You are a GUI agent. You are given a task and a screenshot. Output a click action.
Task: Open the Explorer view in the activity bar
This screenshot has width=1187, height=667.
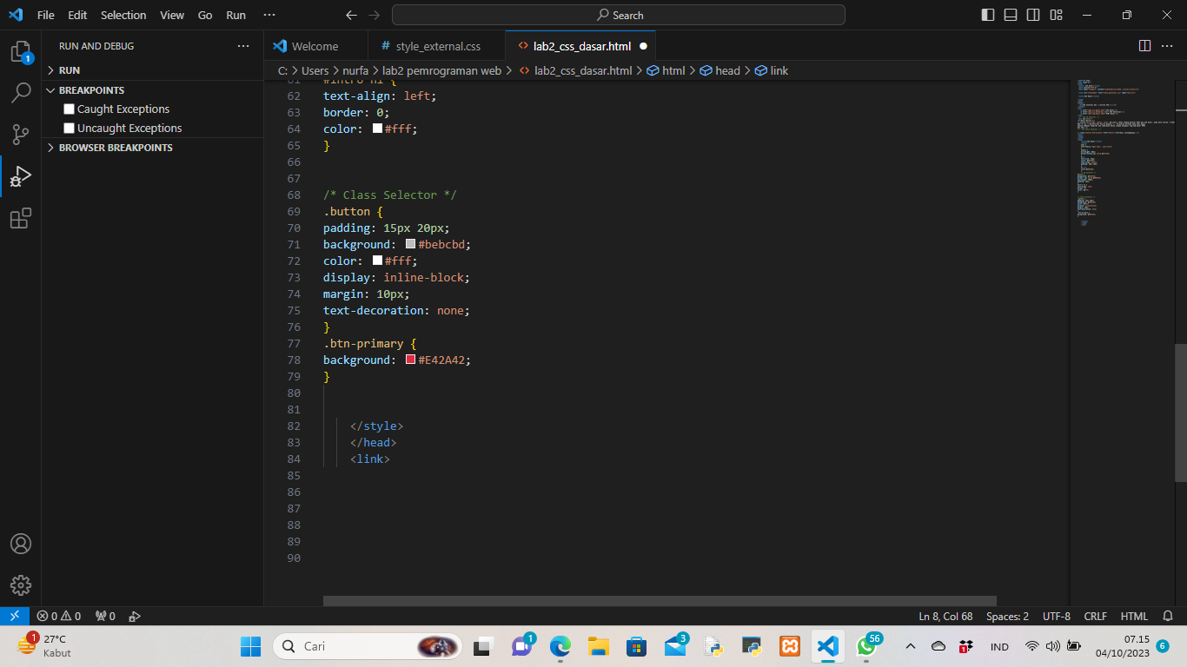click(x=20, y=52)
